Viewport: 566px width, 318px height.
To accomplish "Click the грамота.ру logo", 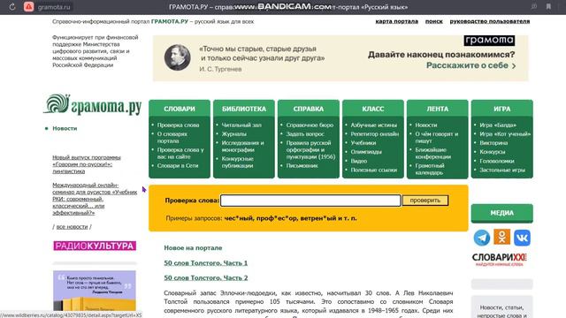I will pyautogui.click(x=92, y=104).
